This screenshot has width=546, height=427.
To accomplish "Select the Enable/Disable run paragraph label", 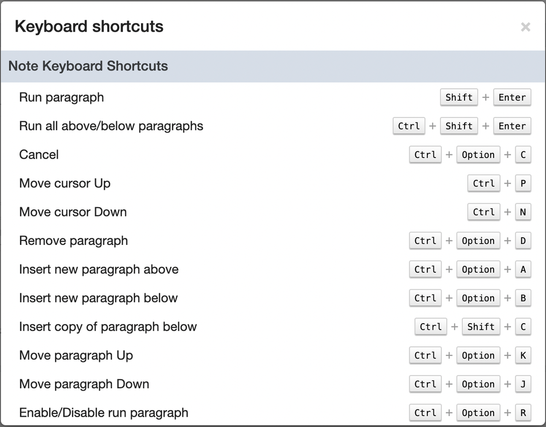I will click(103, 413).
